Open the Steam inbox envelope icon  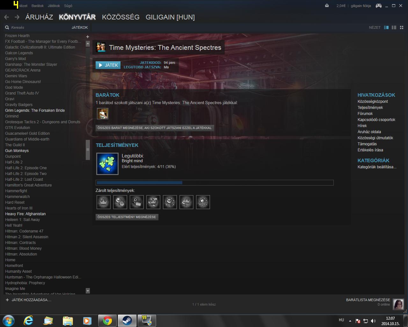point(327,5)
